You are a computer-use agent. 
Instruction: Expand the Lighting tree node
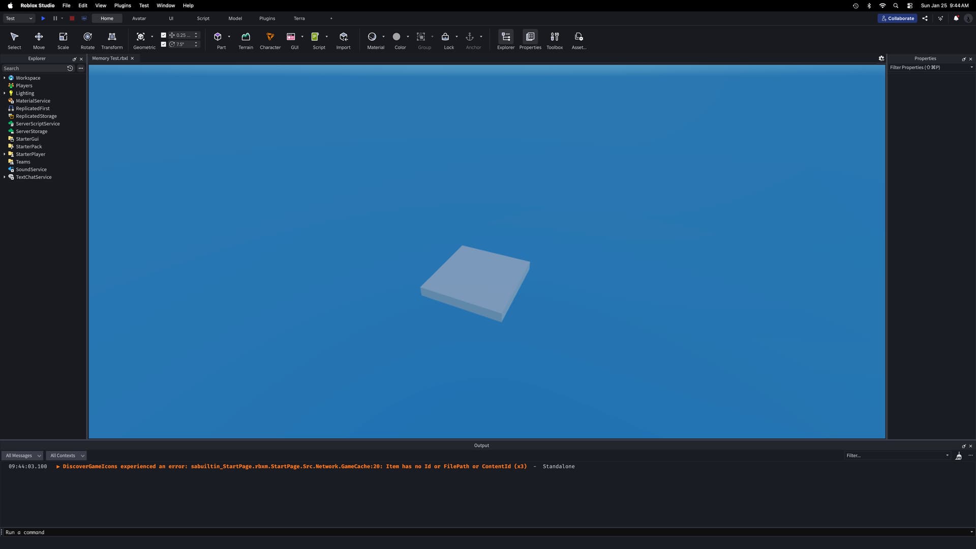(x=5, y=93)
